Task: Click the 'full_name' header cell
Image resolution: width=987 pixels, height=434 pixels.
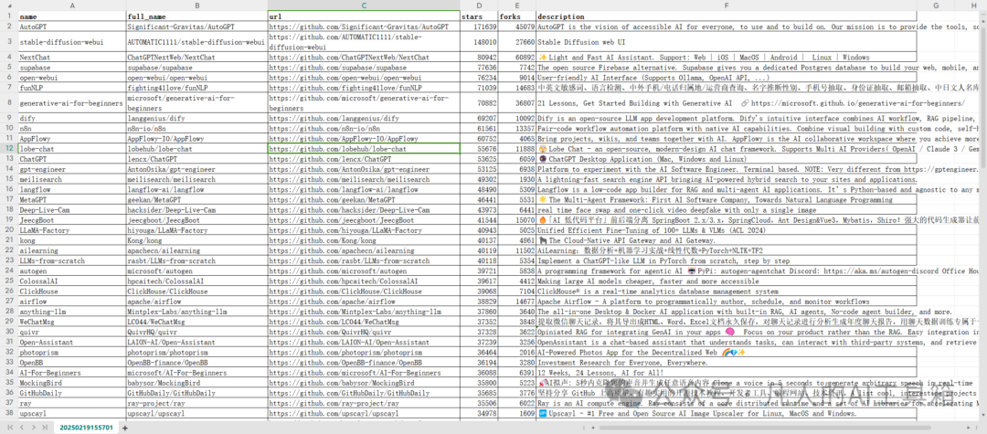Action: (x=196, y=16)
